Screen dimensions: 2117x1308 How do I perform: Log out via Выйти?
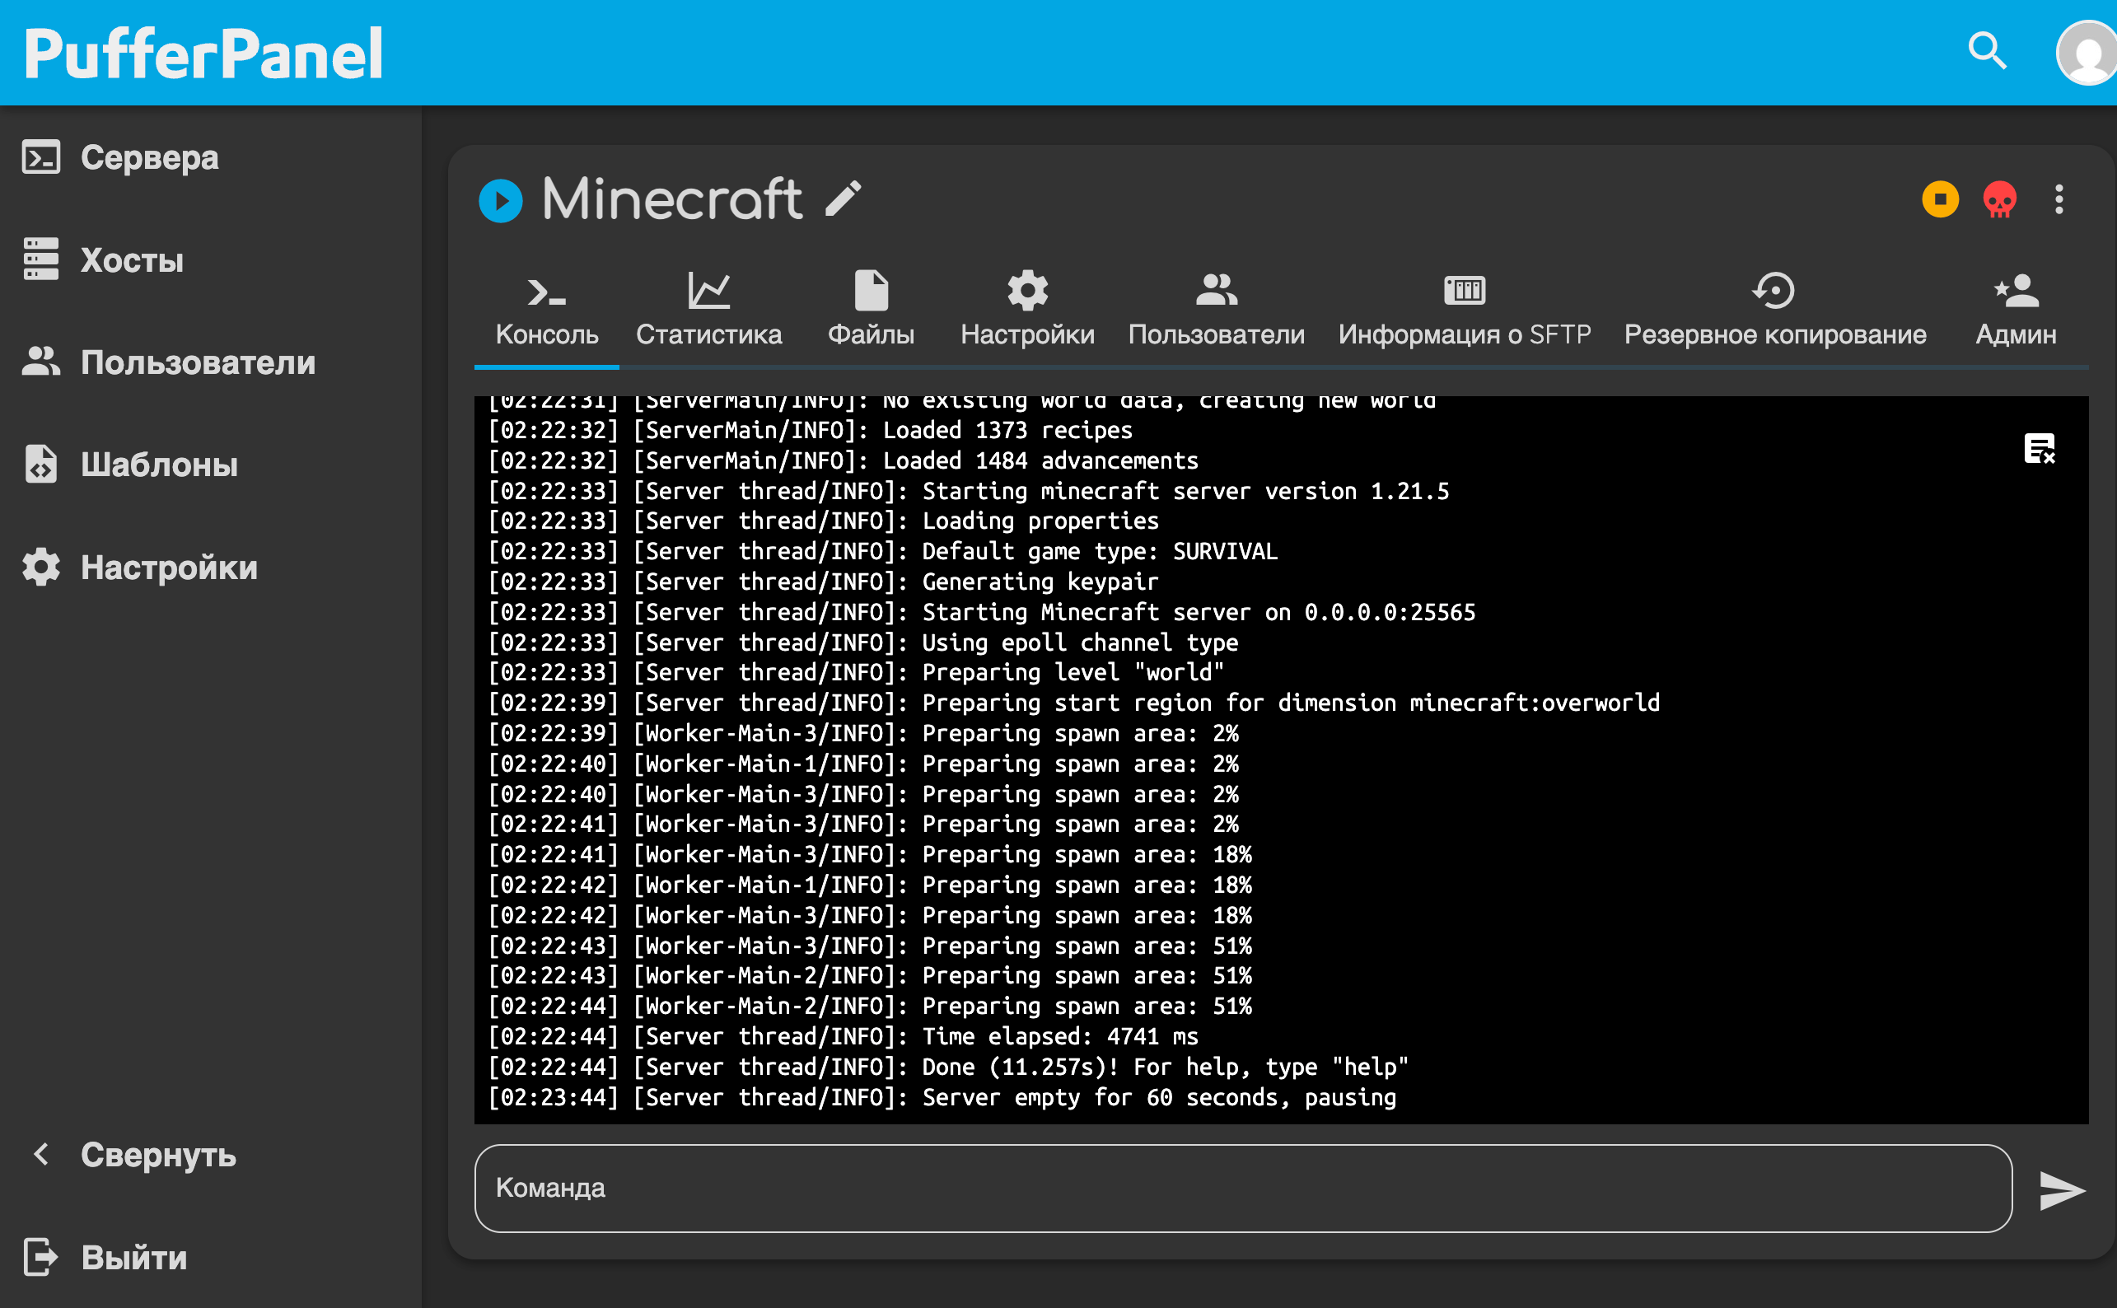[210, 1257]
